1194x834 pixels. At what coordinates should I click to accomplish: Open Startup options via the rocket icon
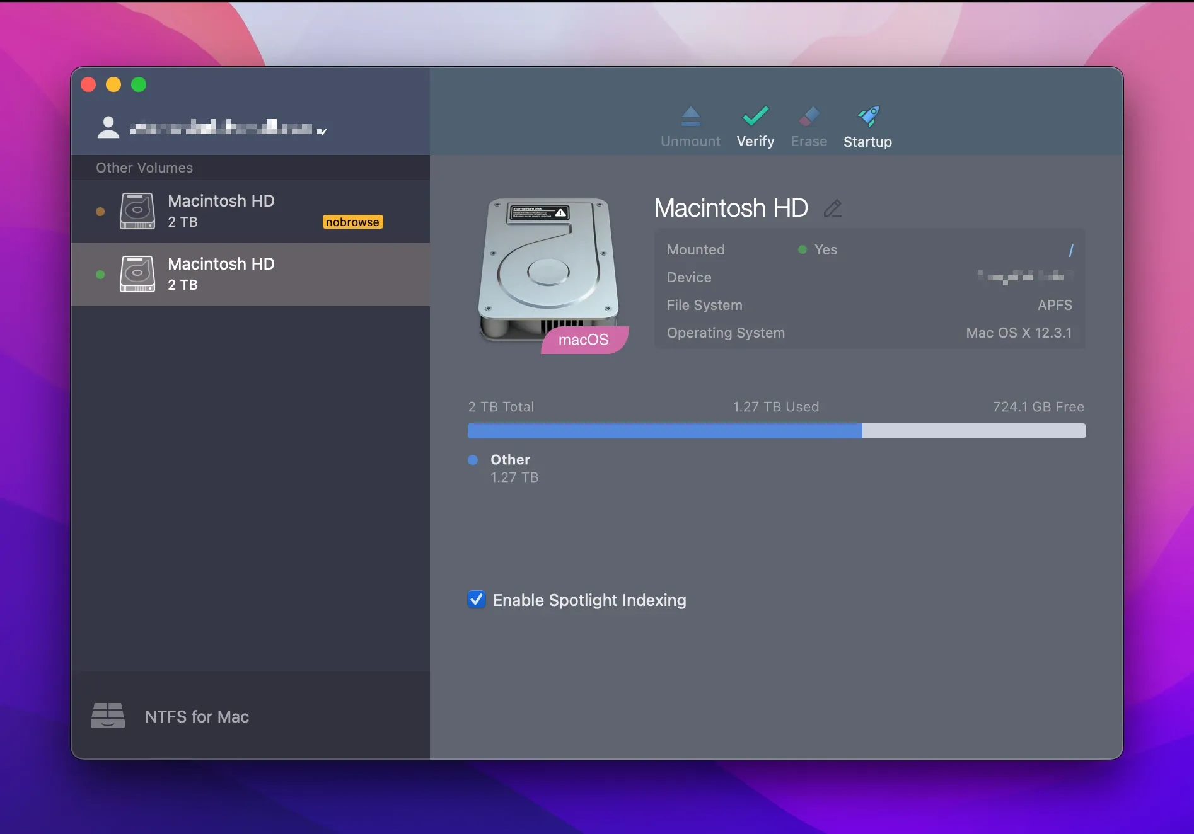coord(867,117)
